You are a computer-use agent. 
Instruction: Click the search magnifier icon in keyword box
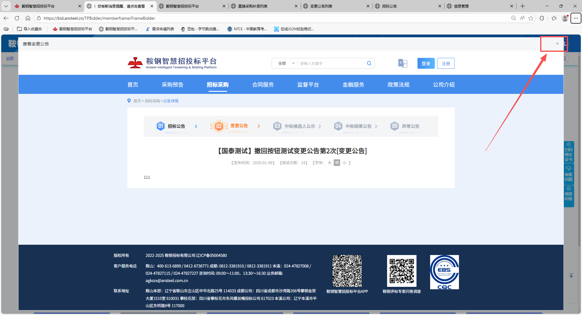tap(369, 63)
